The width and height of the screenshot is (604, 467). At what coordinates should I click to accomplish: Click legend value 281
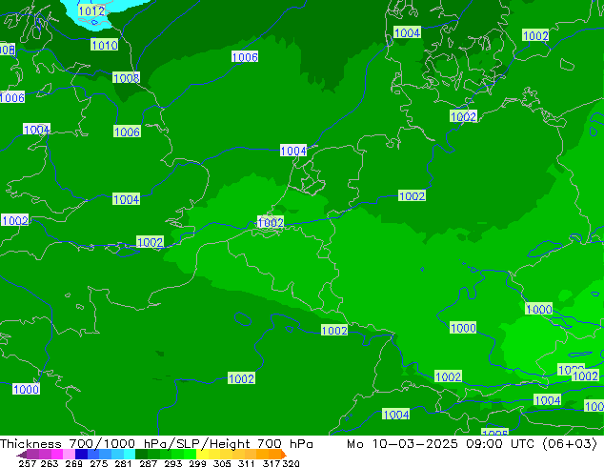tap(123, 463)
